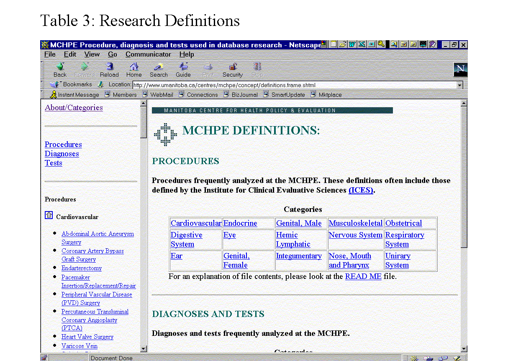
Task: Click the ICES hyperlink
Action: tap(361, 190)
